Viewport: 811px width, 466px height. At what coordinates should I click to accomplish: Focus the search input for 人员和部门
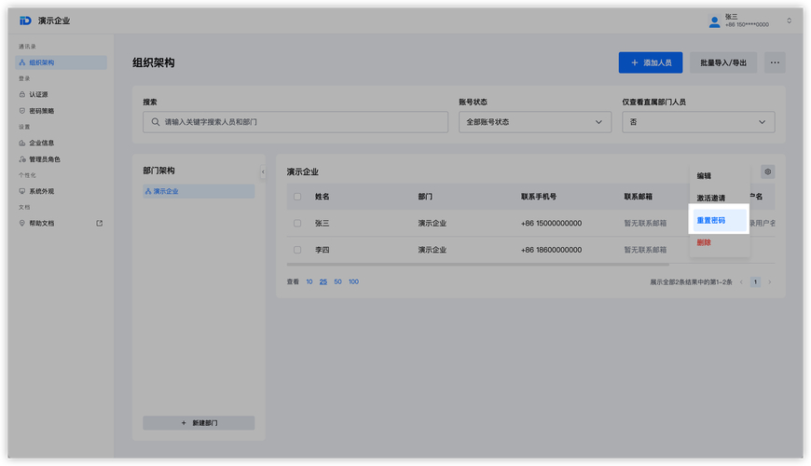[x=296, y=122]
